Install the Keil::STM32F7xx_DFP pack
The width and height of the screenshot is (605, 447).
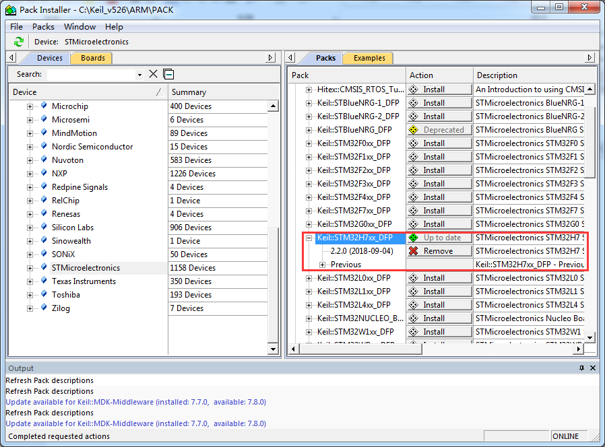pos(439,211)
